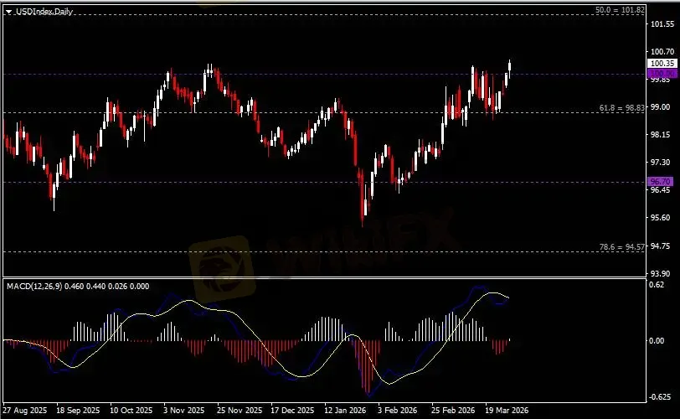Click the 93.90 price scale value
The height and width of the screenshot is (419, 680).
pyautogui.click(x=661, y=274)
